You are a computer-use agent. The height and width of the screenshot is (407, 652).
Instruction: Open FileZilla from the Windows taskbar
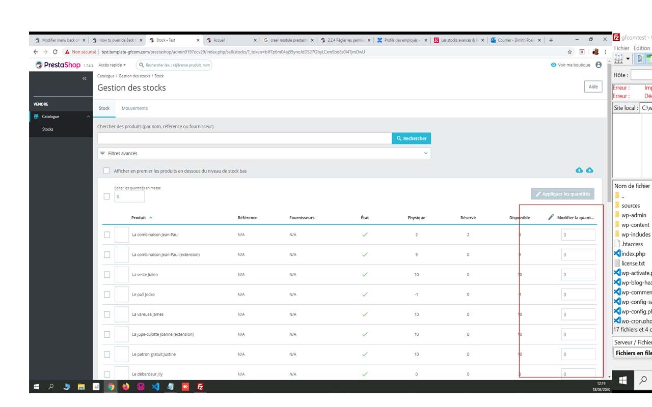(x=200, y=387)
